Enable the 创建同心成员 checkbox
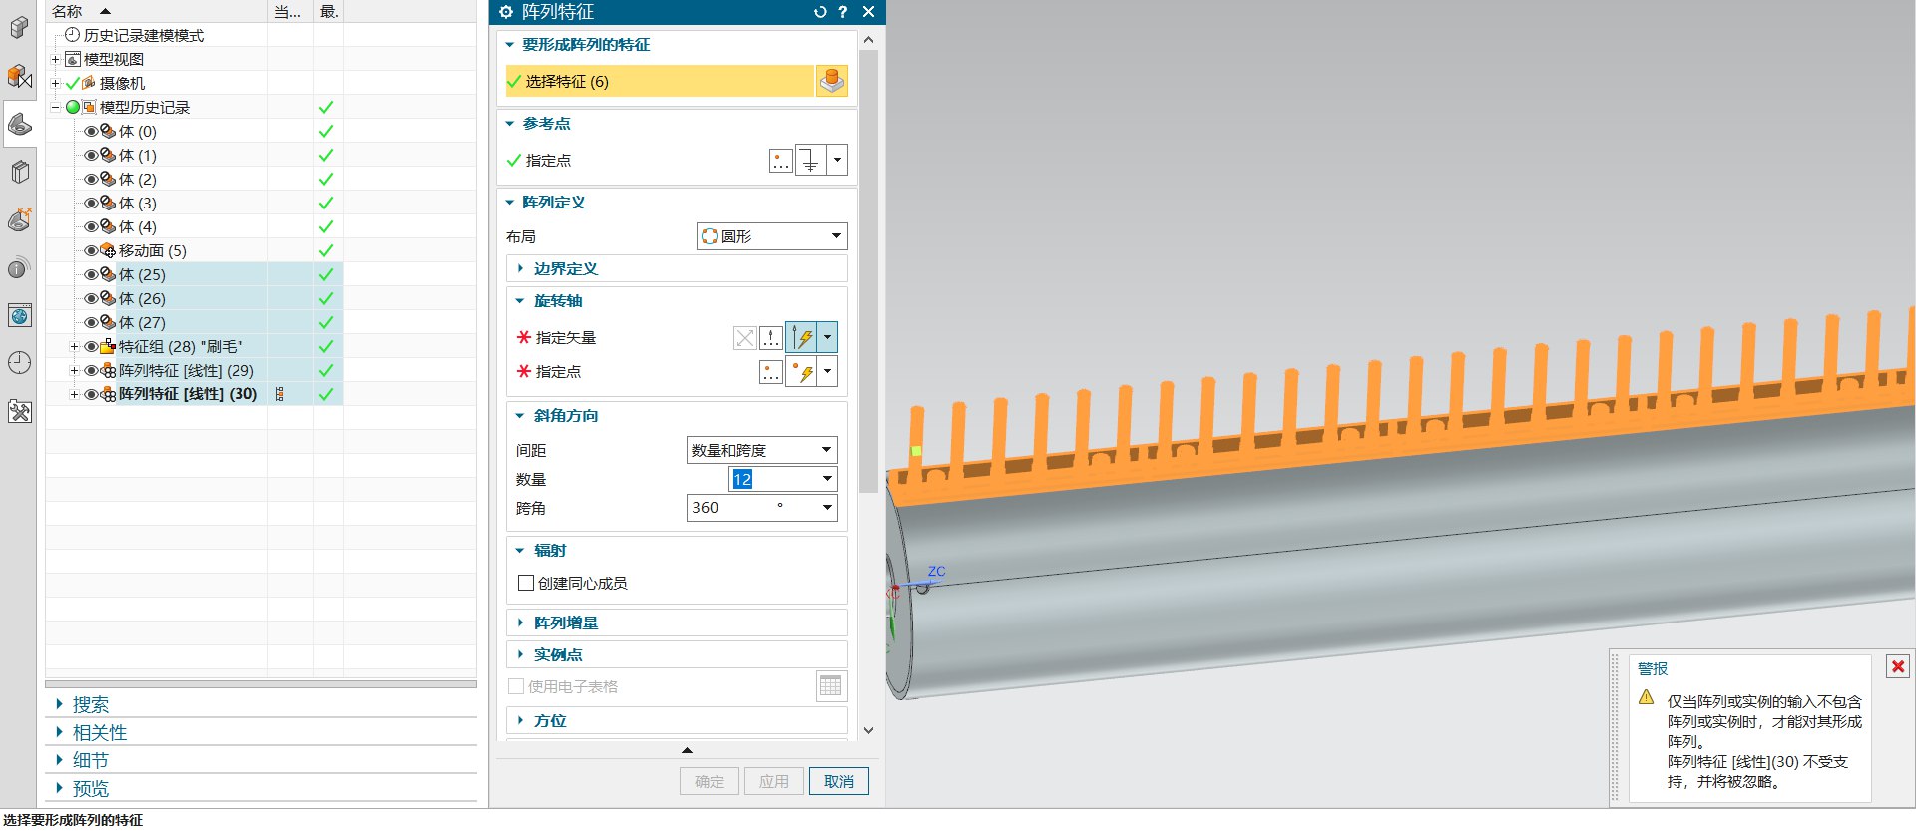Viewport: 1916px width, 831px height. (526, 583)
